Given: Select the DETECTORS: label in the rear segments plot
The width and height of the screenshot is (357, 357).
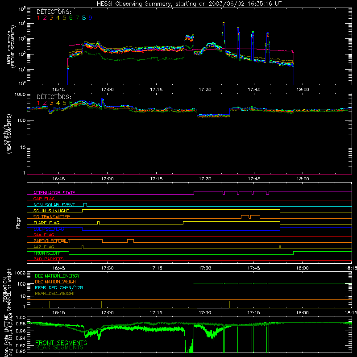Looking at the screenshot, I should [x=54, y=97].
